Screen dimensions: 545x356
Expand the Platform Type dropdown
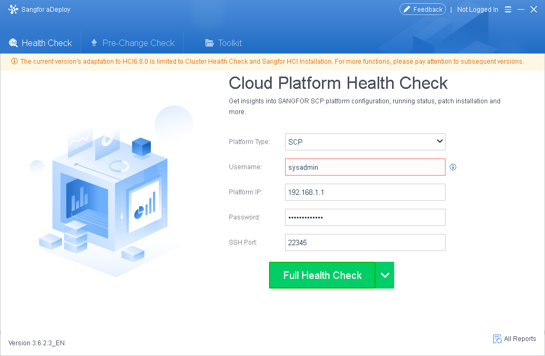365,142
